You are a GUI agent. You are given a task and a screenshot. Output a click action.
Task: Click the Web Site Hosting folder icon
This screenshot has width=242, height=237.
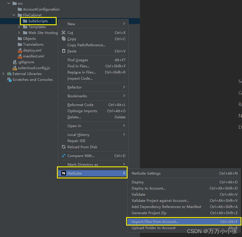click(x=25, y=33)
